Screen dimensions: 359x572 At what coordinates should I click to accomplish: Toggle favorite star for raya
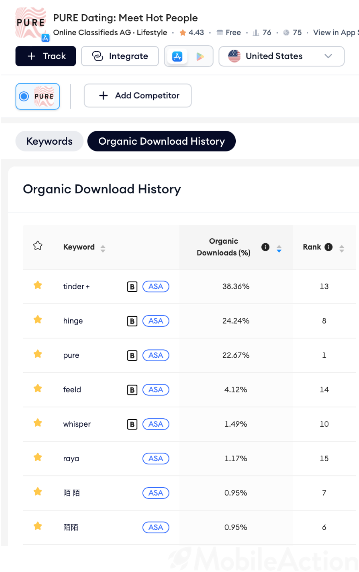(38, 457)
